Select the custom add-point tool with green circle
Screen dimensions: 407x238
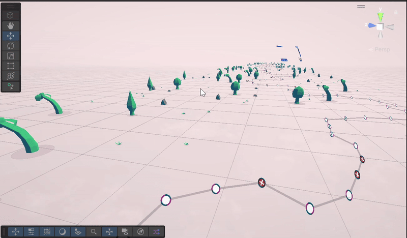(x=10, y=86)
